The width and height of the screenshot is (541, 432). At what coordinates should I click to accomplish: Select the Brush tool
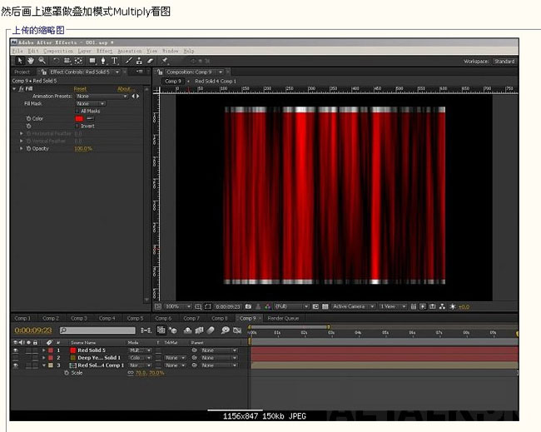128,61
